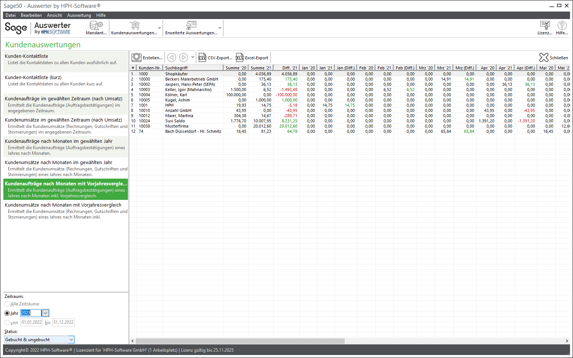
Task: Click the Sage logo
Action: 16,28
